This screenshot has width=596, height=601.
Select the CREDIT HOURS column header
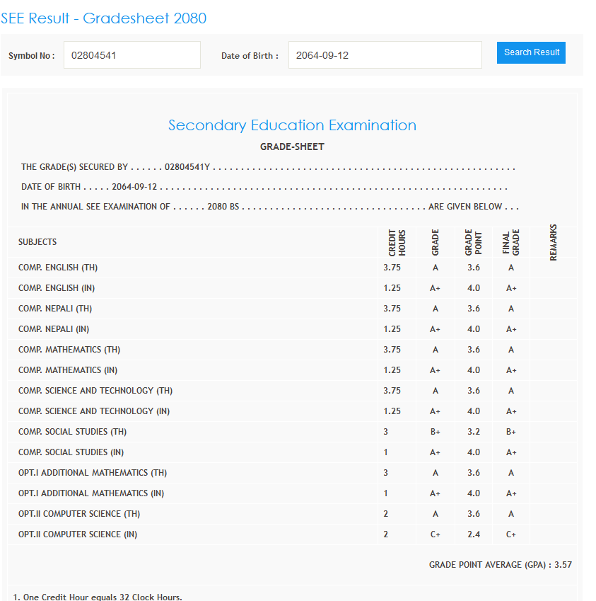pyautogui.click(x=397, y=242)
